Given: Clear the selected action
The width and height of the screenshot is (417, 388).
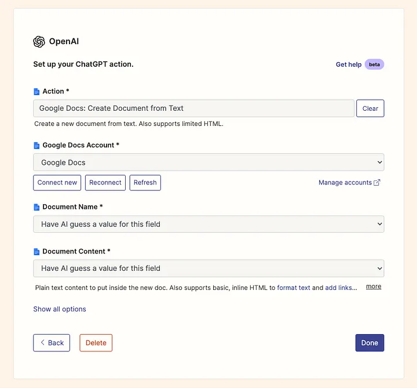Looking at the screenshot, I should pyautogui.click(x=370, y=108).
